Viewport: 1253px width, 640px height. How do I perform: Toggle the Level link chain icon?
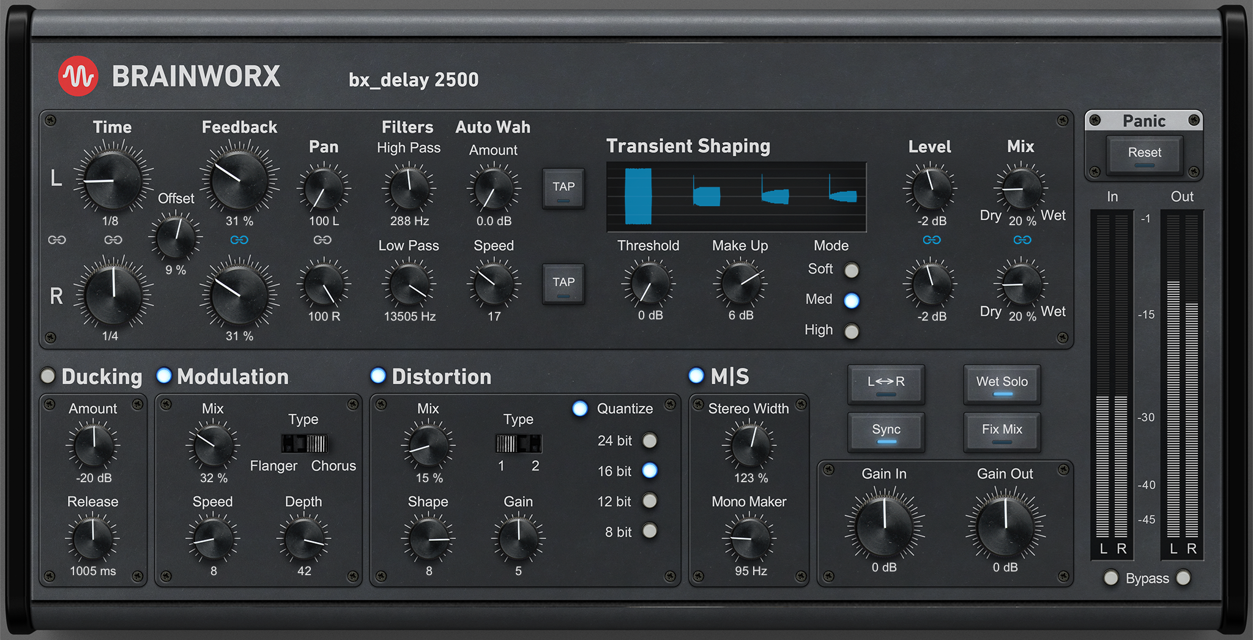coord(931,240)
